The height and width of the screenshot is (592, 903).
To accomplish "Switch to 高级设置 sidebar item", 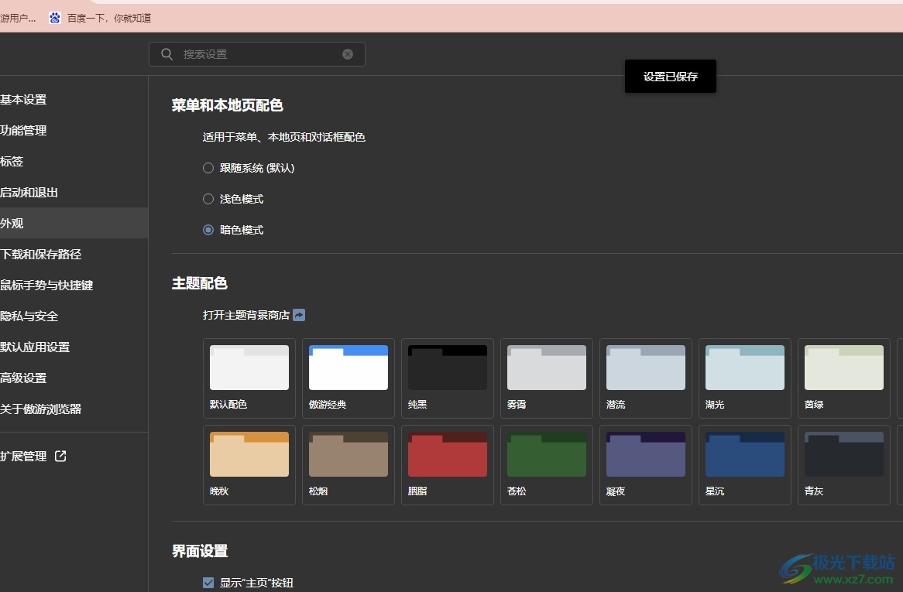I will pos(23,378).
